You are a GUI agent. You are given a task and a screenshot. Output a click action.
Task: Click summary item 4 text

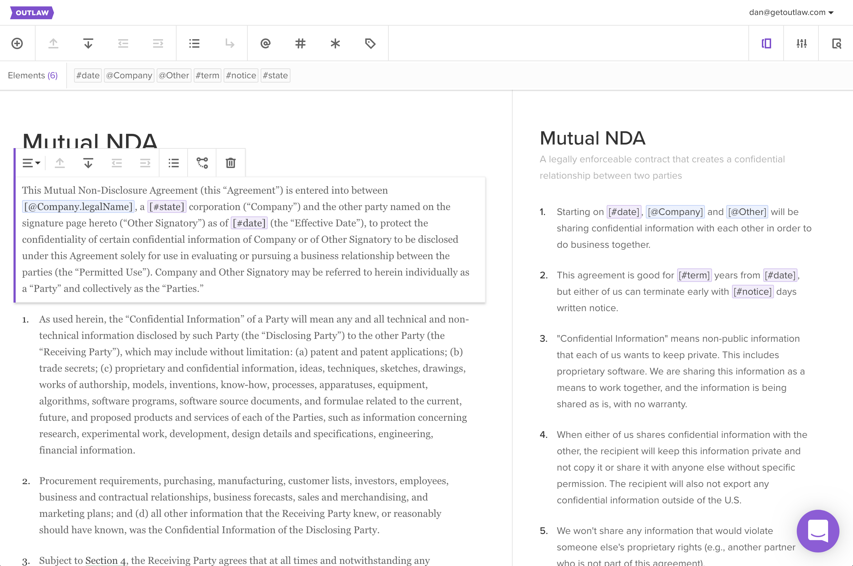(x=682, y=467)
